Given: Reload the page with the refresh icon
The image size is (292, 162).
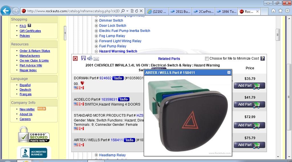Looking at the screenshot, I should pyautogui.click(x=137, y=11).
